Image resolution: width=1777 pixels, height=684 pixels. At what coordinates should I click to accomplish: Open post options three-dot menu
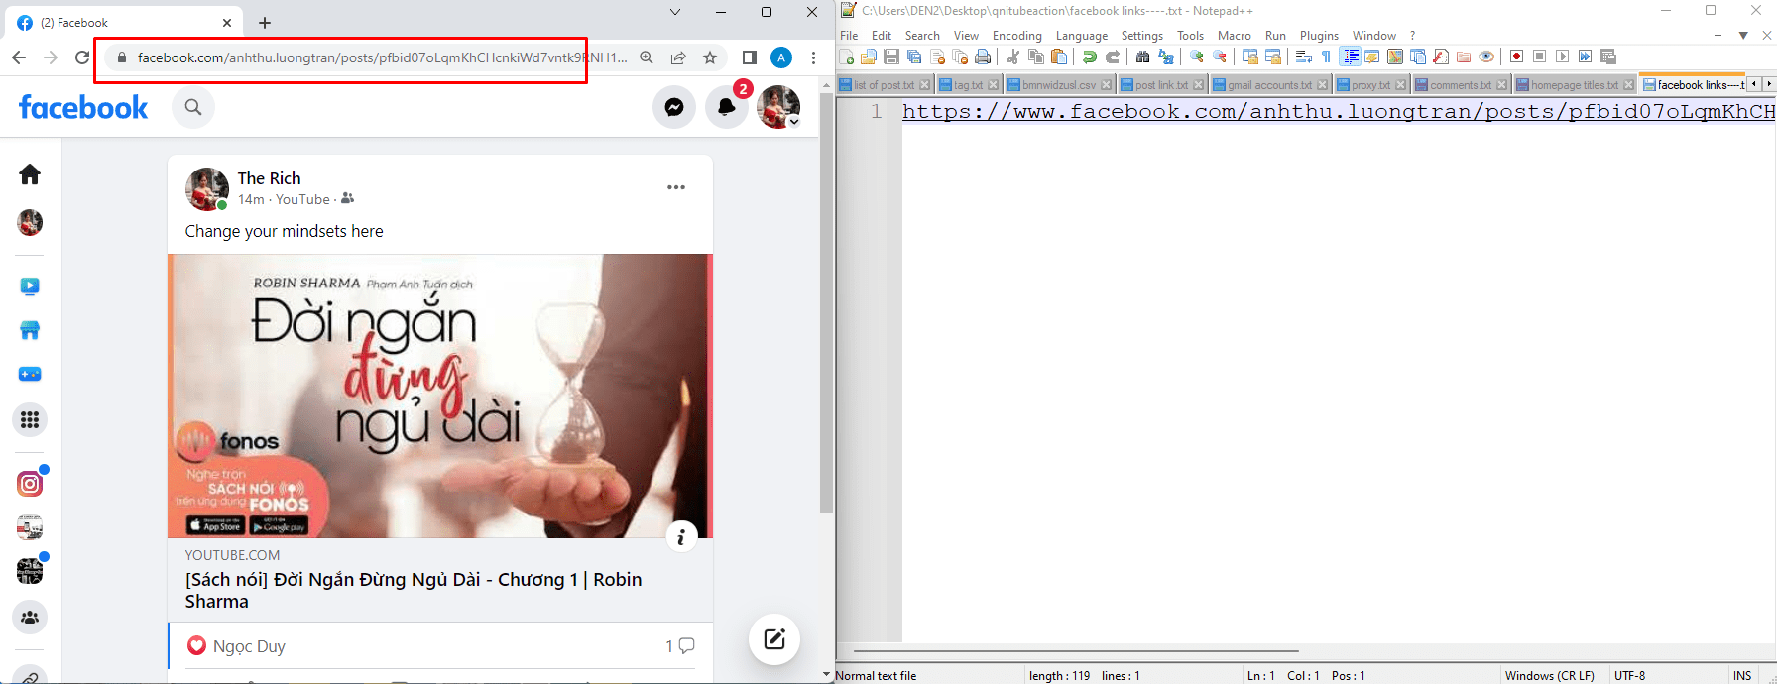coord(676,187)
